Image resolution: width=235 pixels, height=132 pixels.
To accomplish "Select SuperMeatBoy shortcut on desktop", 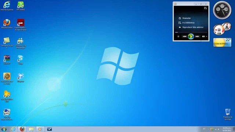I will [x=21, y=25].
